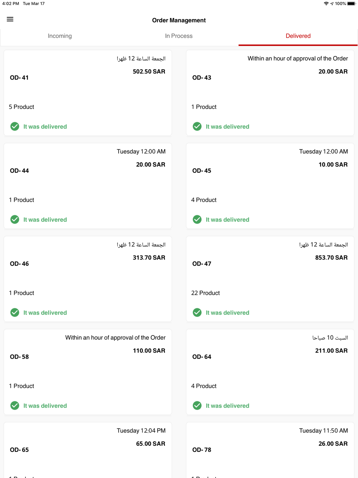Image resolution: width=358 pixels, height=478 pixels.
Task: Select the Delivered tab
Action: click(x=298, y=36)
